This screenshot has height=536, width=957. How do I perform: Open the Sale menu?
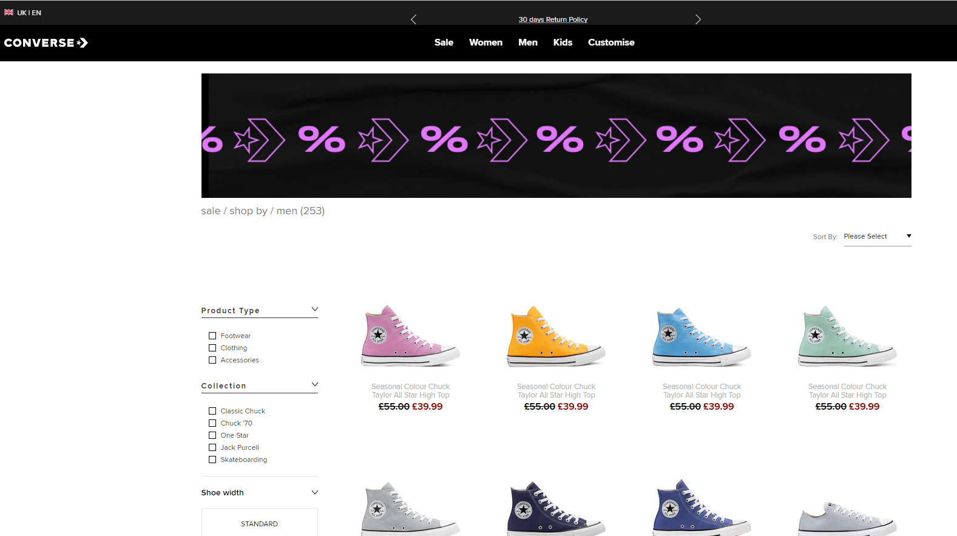[444, 42]
